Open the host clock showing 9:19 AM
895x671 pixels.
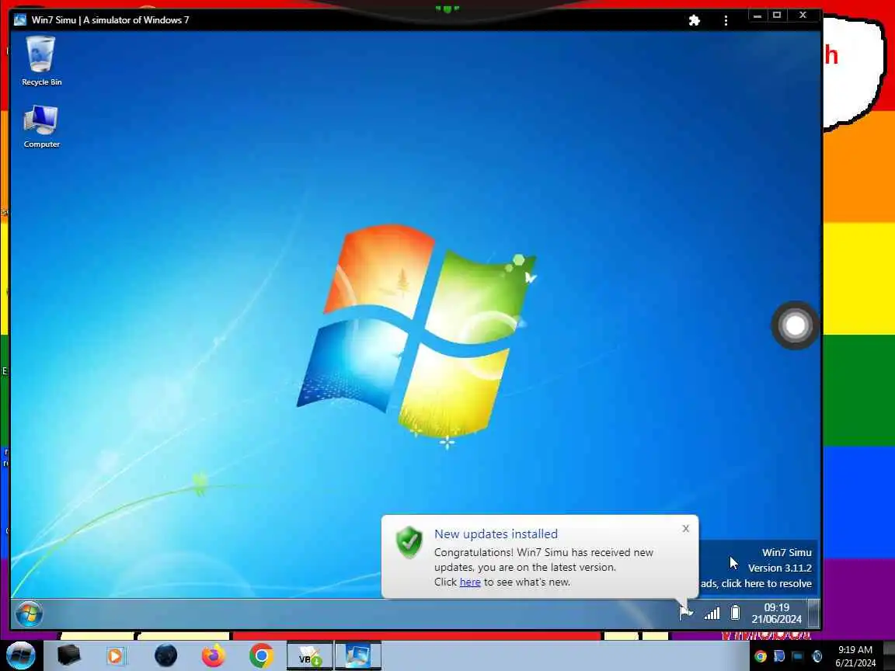pyautogui.click(x=855, y=656)
